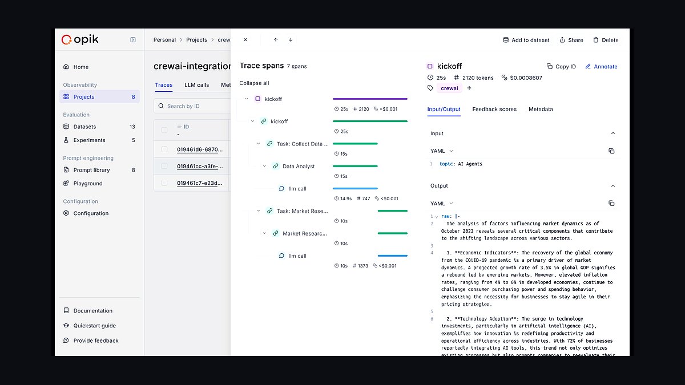Open trace 019461d6-6870
Viewport: 685px width, 385px height.
(x=200, y=149)
